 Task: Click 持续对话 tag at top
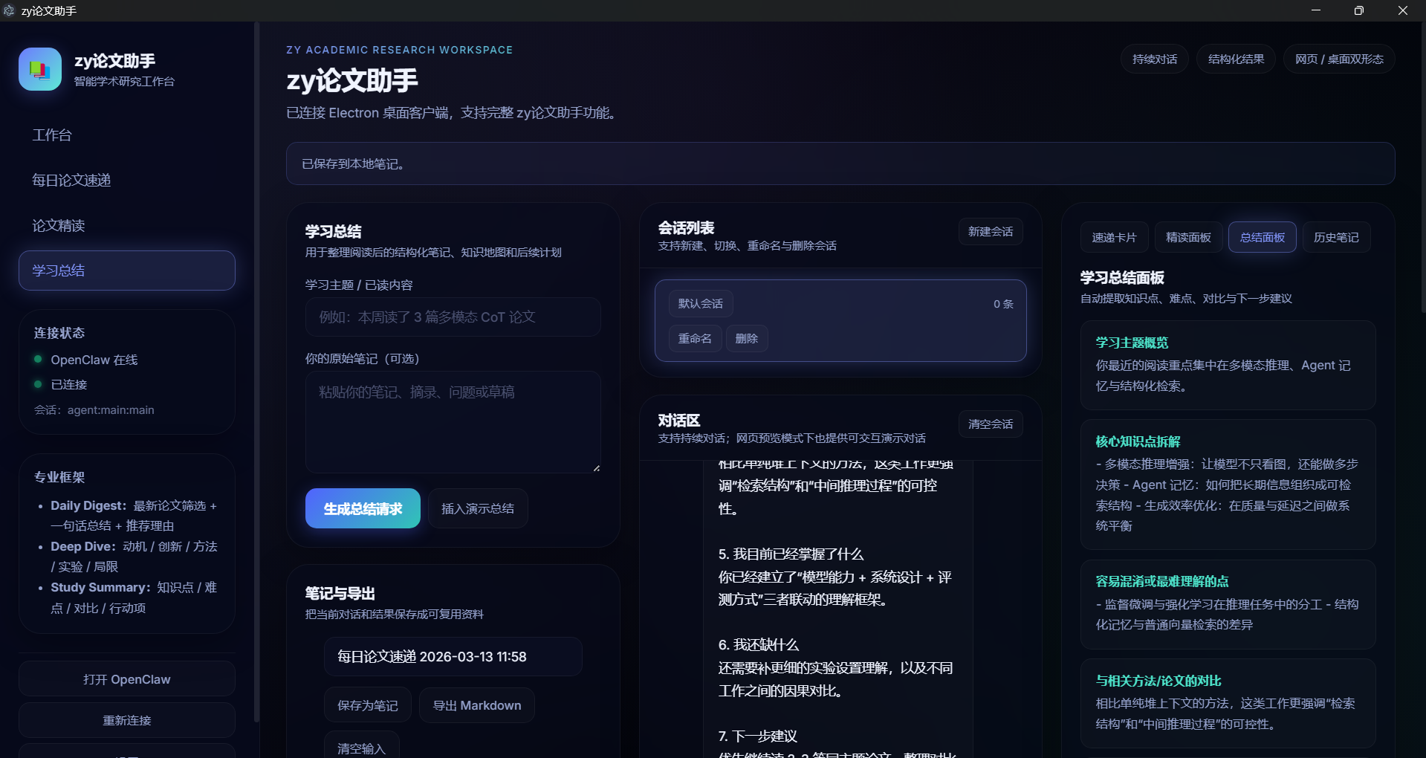tap(1154, 59)
